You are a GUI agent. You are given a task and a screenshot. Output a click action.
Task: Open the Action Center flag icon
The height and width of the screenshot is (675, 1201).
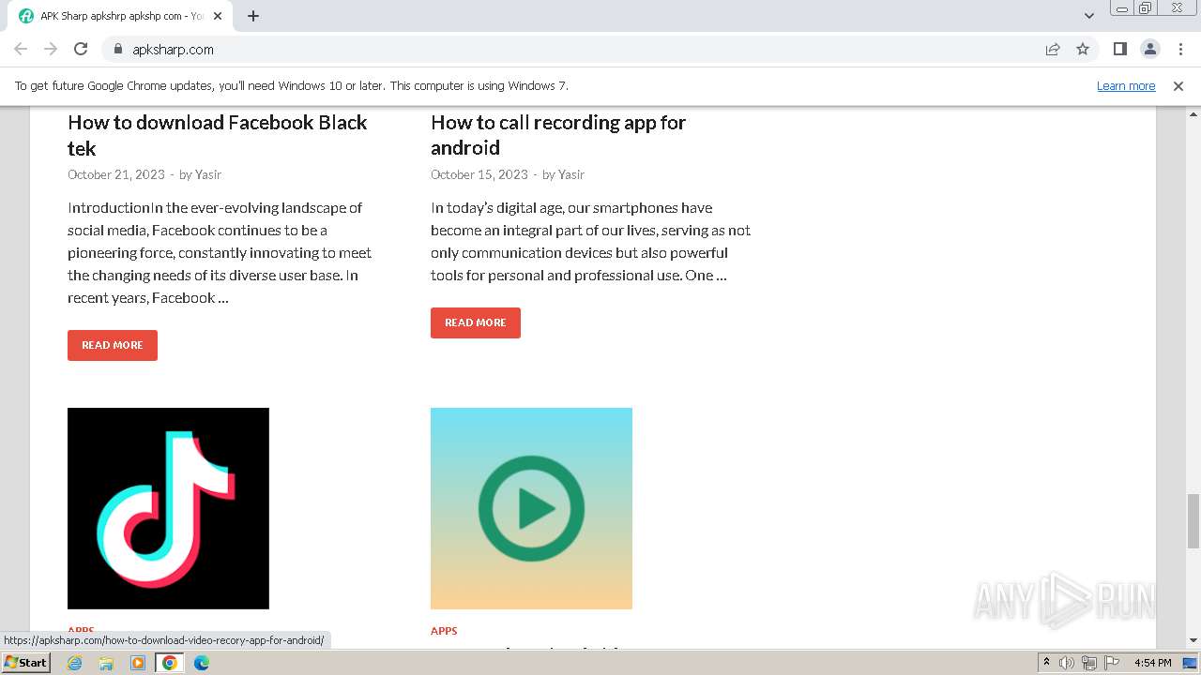[x=1112, y=663]
